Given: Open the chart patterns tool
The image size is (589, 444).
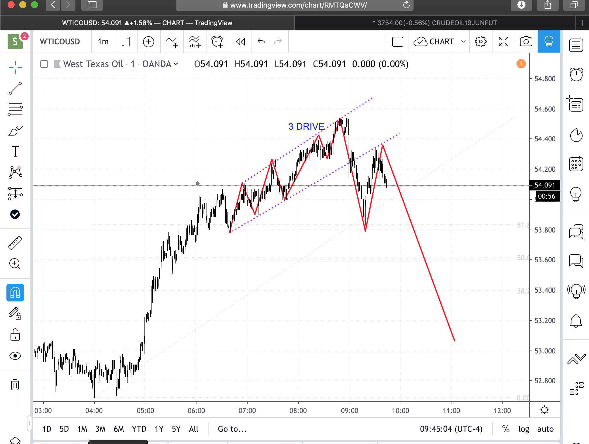Looking at the screenshot, I should [15, 172].
